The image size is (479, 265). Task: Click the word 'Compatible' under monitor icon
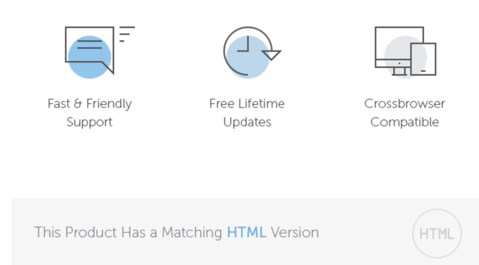coord(404,123)
